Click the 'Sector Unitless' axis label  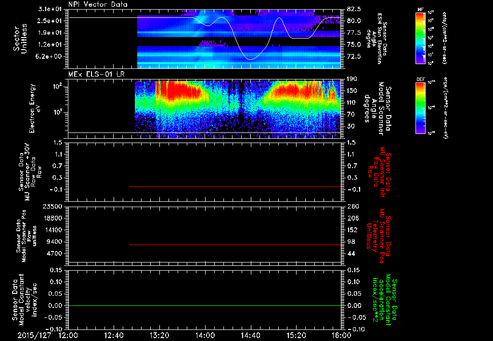pos(20,39)
